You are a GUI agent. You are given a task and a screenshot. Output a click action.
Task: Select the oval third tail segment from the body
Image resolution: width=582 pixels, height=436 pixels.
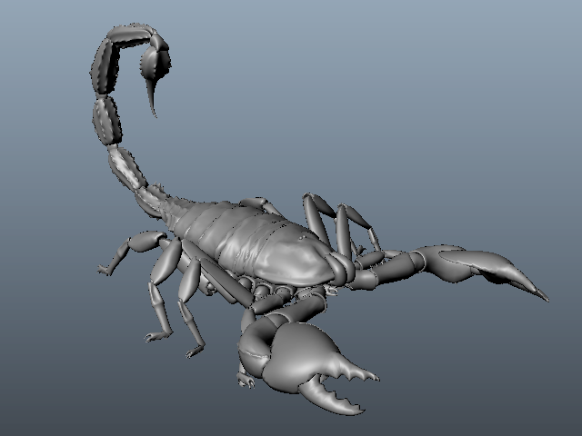[107, 121]
